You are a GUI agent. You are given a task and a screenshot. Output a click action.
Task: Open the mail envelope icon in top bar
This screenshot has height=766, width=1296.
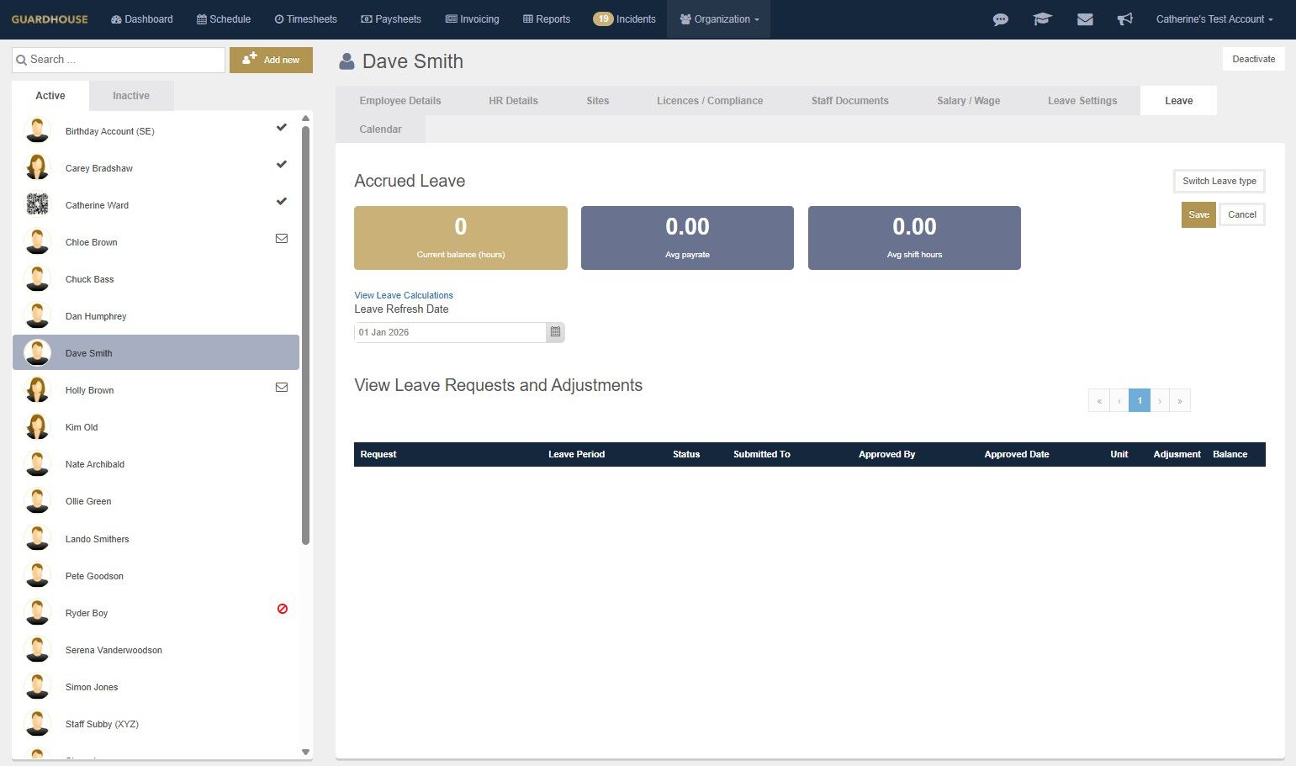pos(1085,19)
